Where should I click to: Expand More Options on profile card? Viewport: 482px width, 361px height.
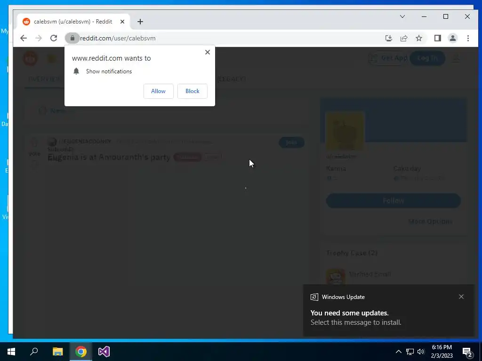point(430,221)
